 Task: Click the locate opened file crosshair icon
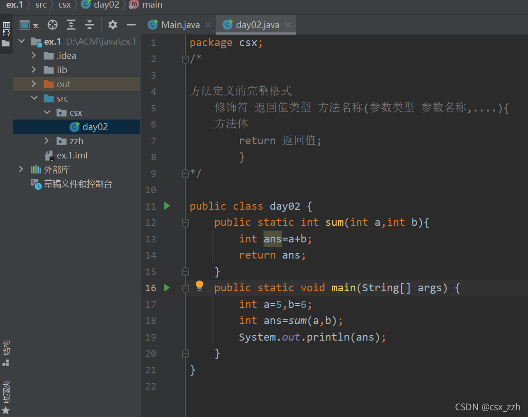(x=53, y=25)
